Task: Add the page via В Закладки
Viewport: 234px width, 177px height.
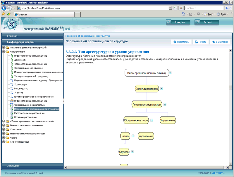Action: click(x=220, y=42)
